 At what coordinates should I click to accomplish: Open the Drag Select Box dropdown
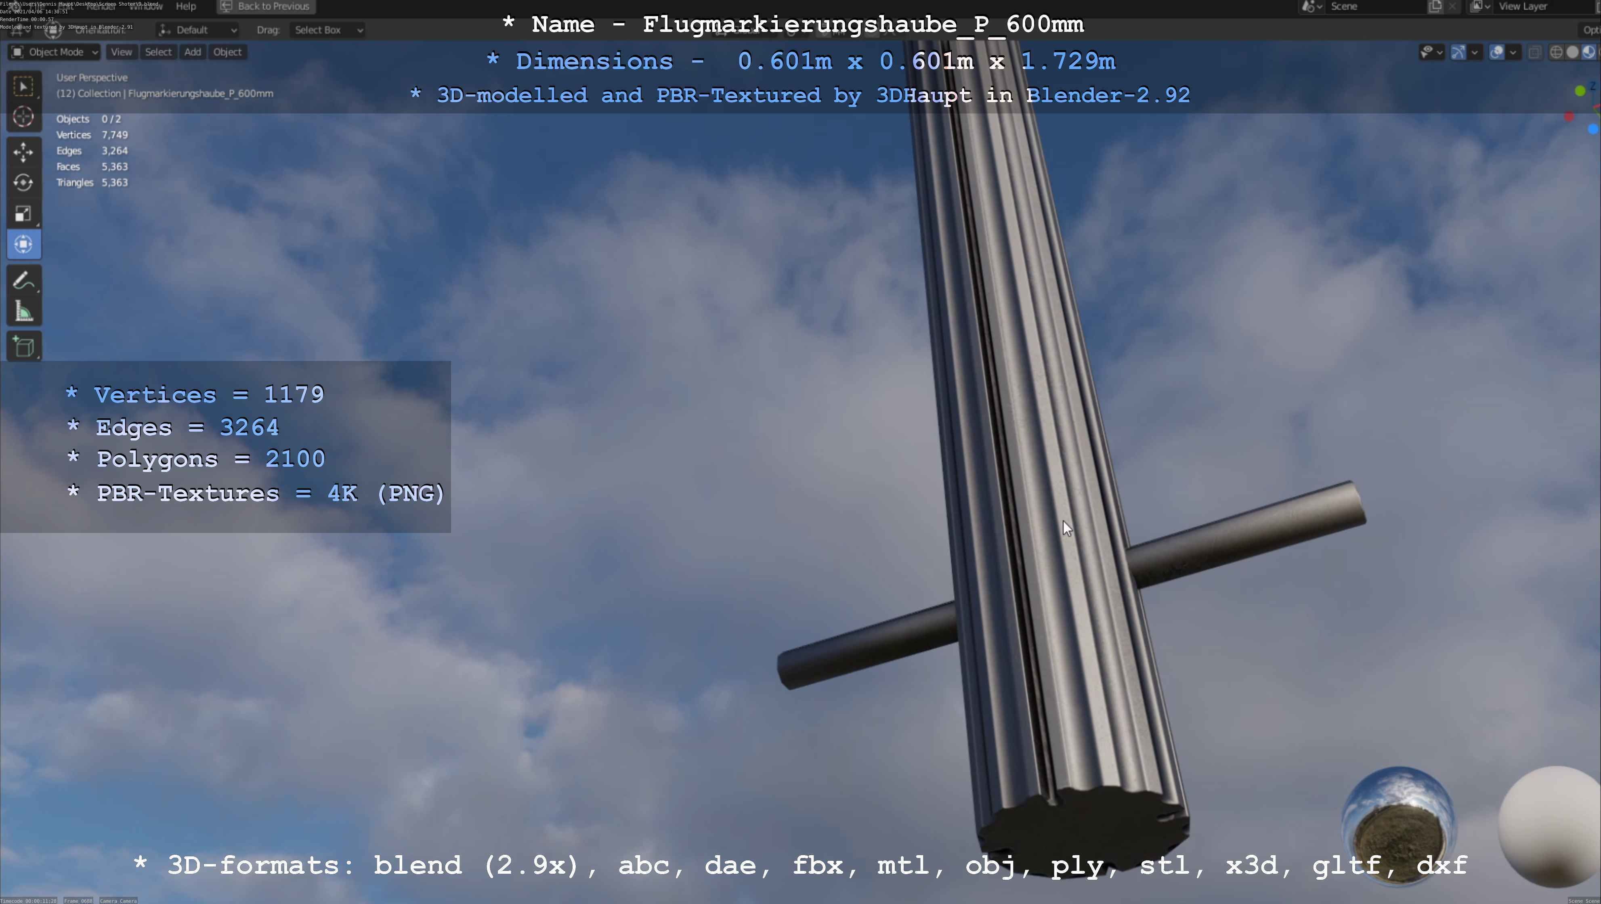pos(327,30)
